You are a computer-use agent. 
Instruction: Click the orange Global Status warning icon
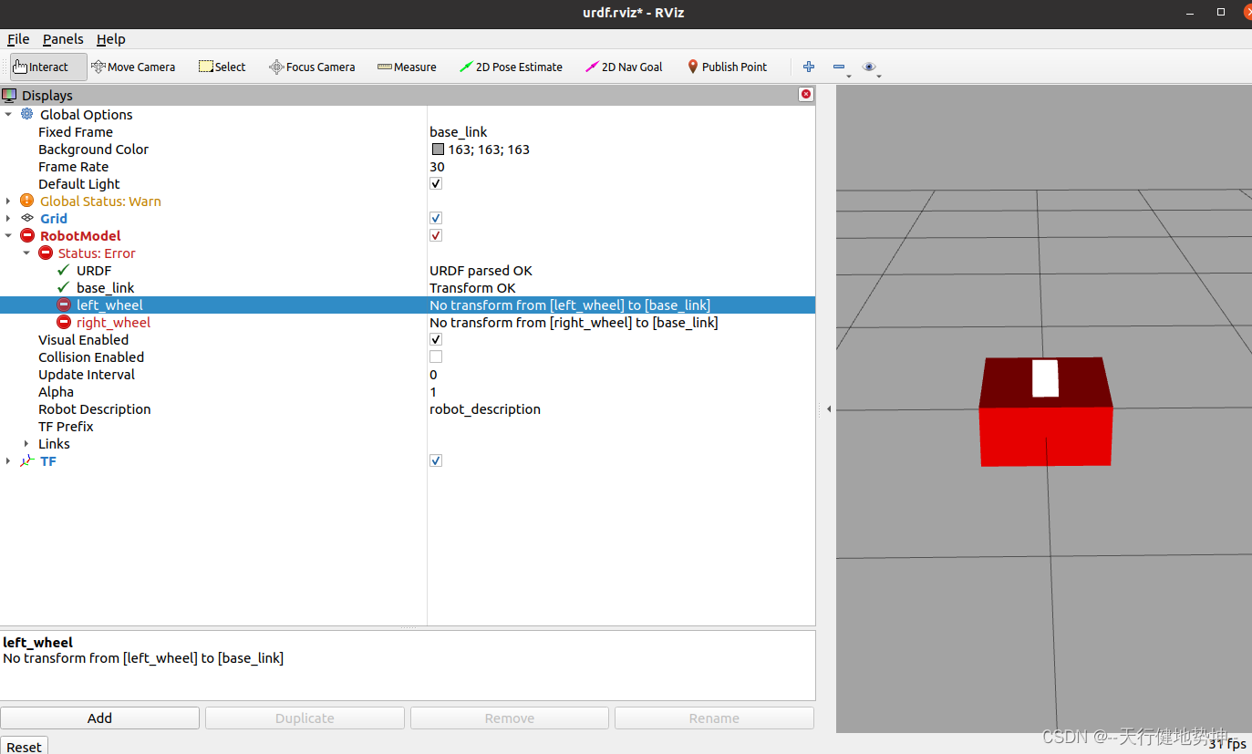26,201
